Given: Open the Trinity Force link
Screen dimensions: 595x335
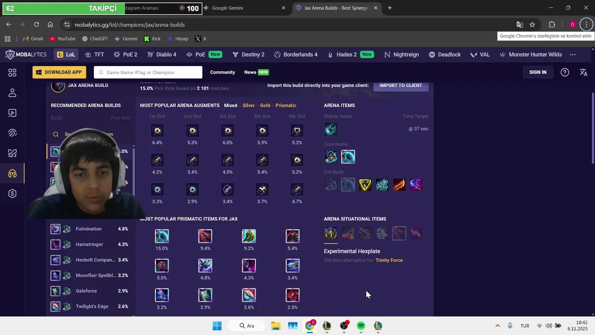Looking at the screenshot, I should click(389, 260).
